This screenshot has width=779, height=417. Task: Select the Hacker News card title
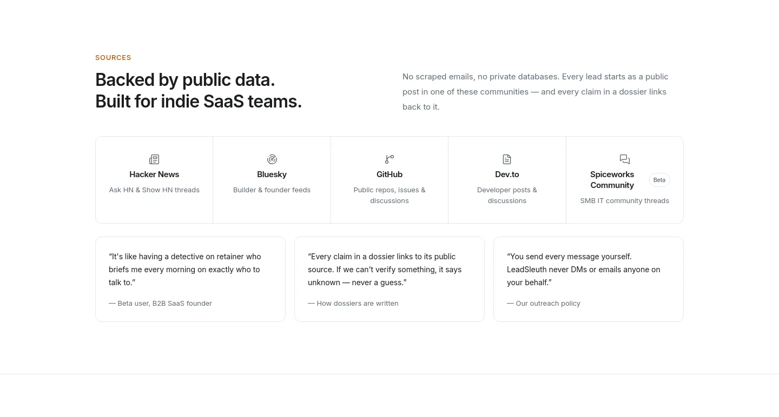tap(154, 174)
